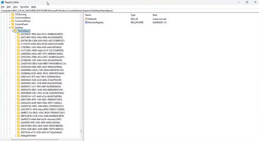259x141 pixels.
Task: Click the NameSpace open folder icon
Action: click(16, 31)
